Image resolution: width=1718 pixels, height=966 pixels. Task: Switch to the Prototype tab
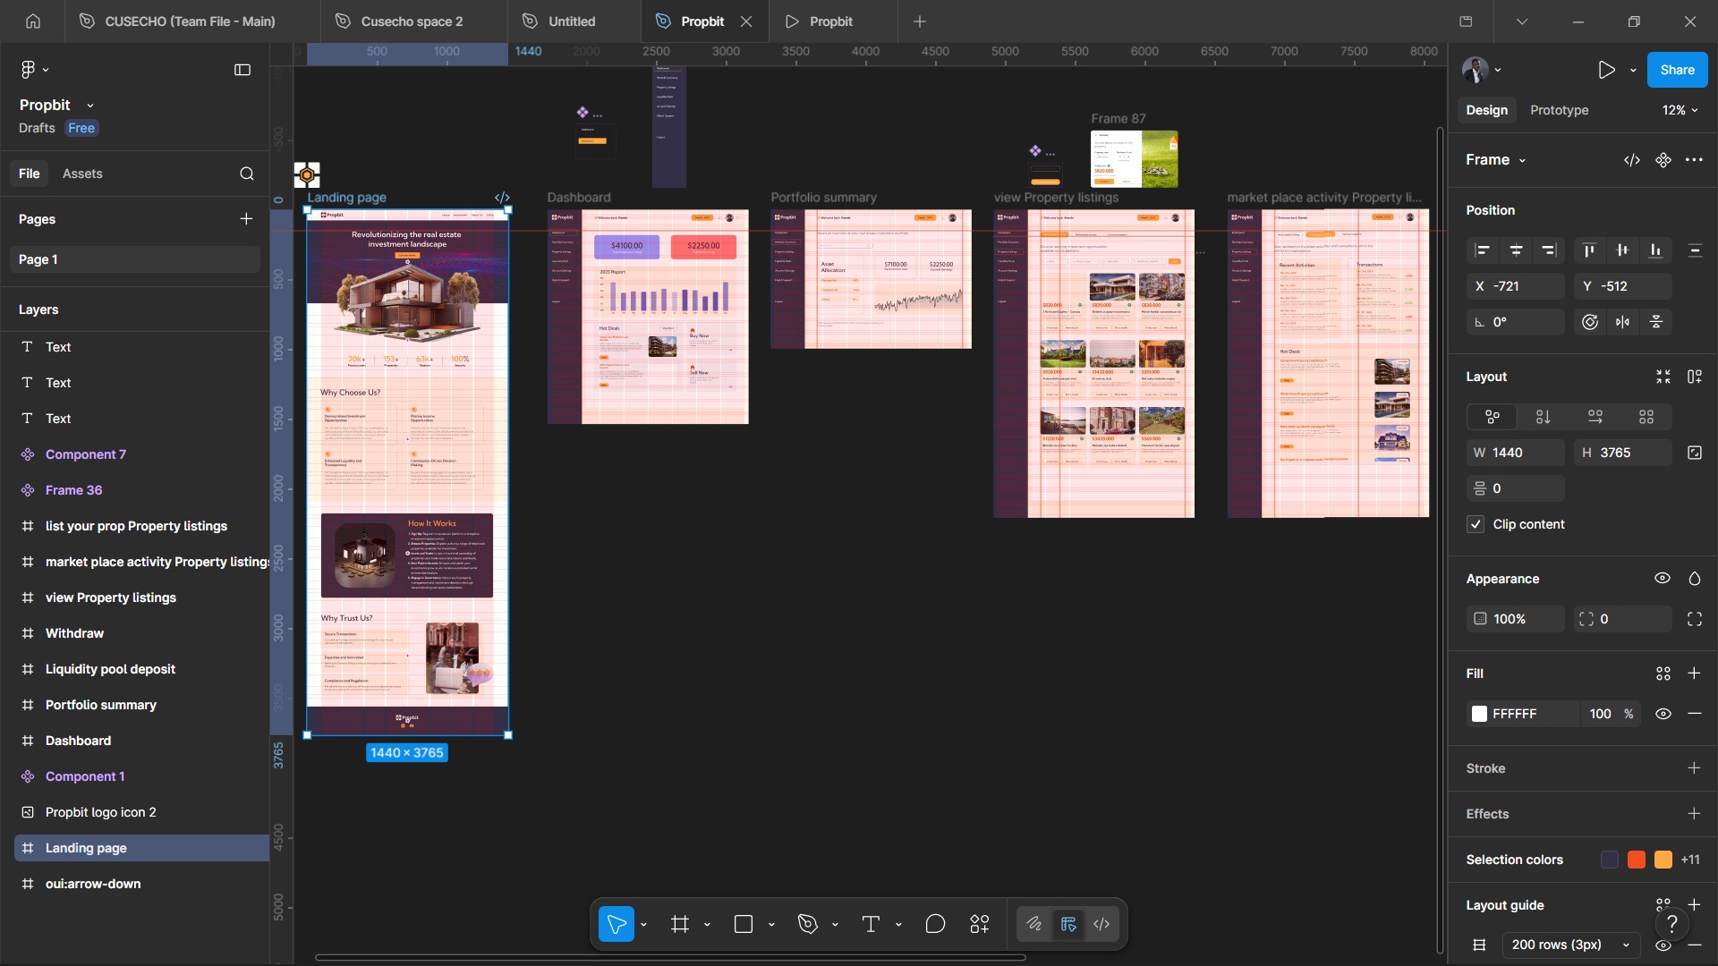[1559, 110]
